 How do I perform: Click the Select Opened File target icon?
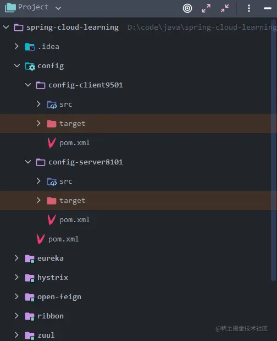click(187, 8)
